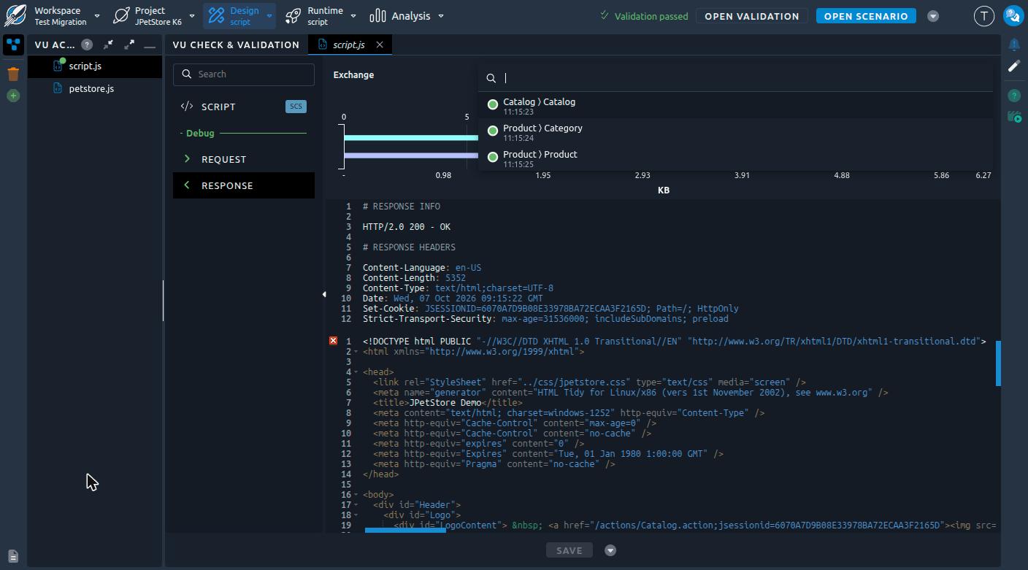Open the support chat bubble icon
1028x570 pixels.
click(1013, 15)
